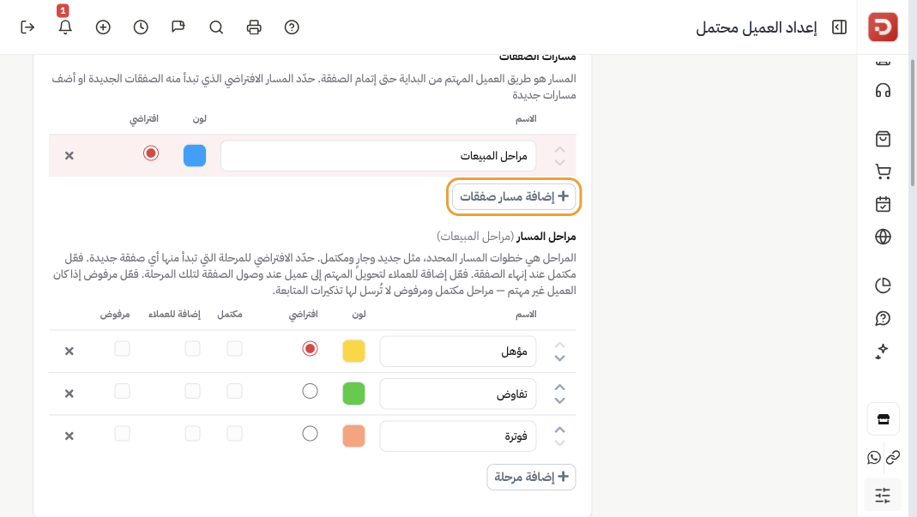This screenshot has width=917, height=517.
Task: Check مكتمل for the تفاوض stage
Action: (234, 391)
